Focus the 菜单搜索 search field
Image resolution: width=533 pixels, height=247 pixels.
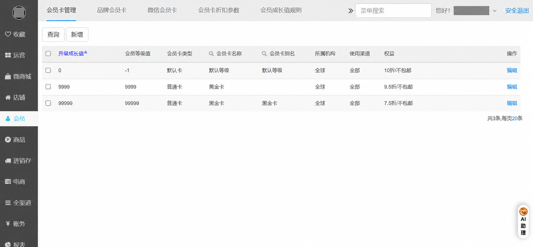click(x=393, y=11)
